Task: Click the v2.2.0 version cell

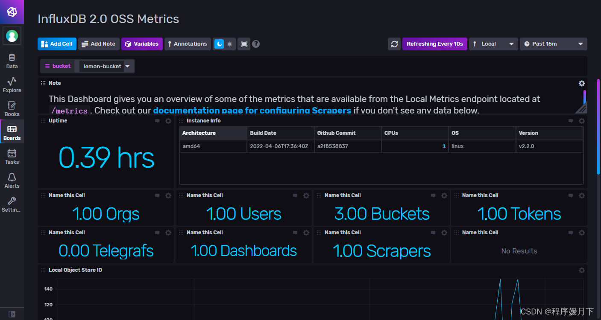Action: pyautogui.click(x=549, y=146)
